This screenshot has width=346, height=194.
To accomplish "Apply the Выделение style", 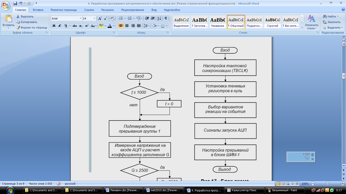I will (x=181, y=22).
